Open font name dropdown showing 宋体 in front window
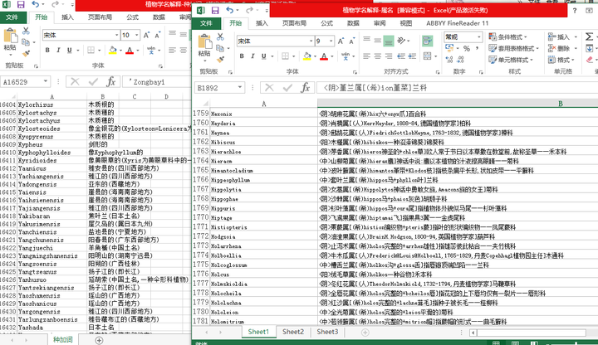 311,41
